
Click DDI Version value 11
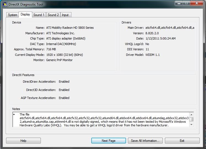(x=147, y=49)
